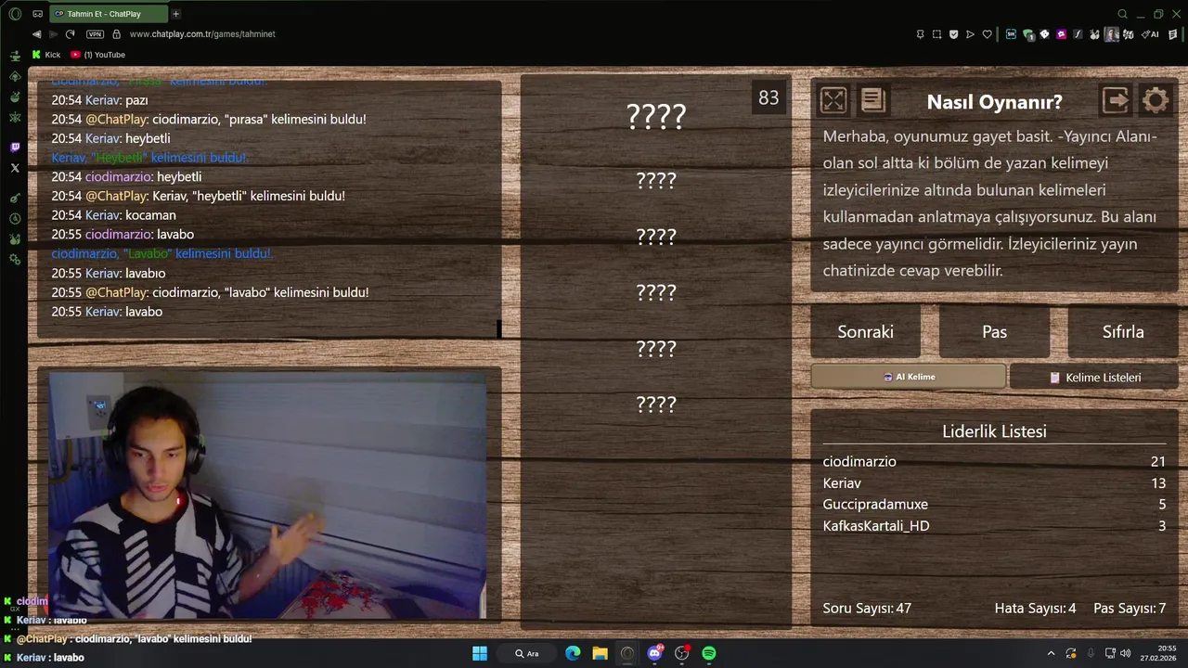Open X (Twitter) in the browser sidebar
Screen dimensions: 1188x668
(15, 168)
